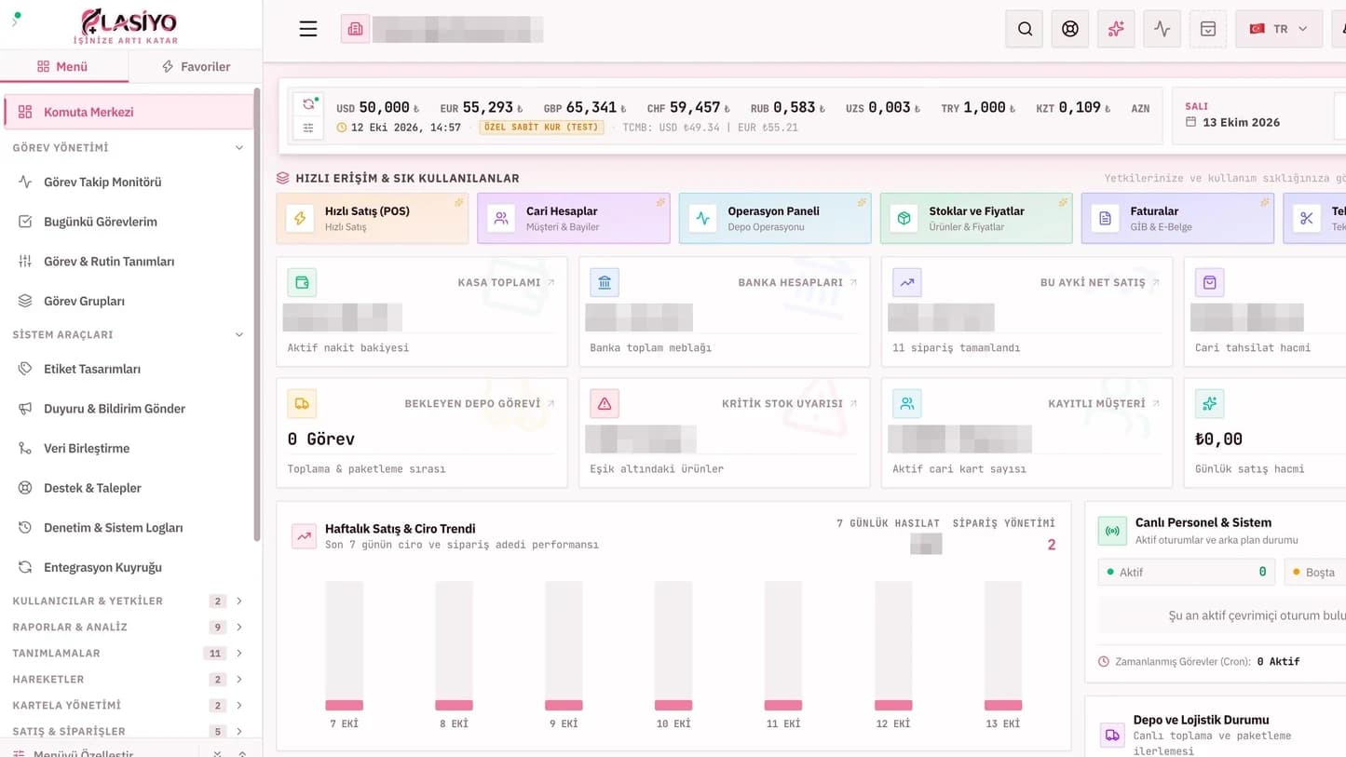1346x757 pixels.
Task: Click the 10 EKİ chart bar
Action: point(673,646)
